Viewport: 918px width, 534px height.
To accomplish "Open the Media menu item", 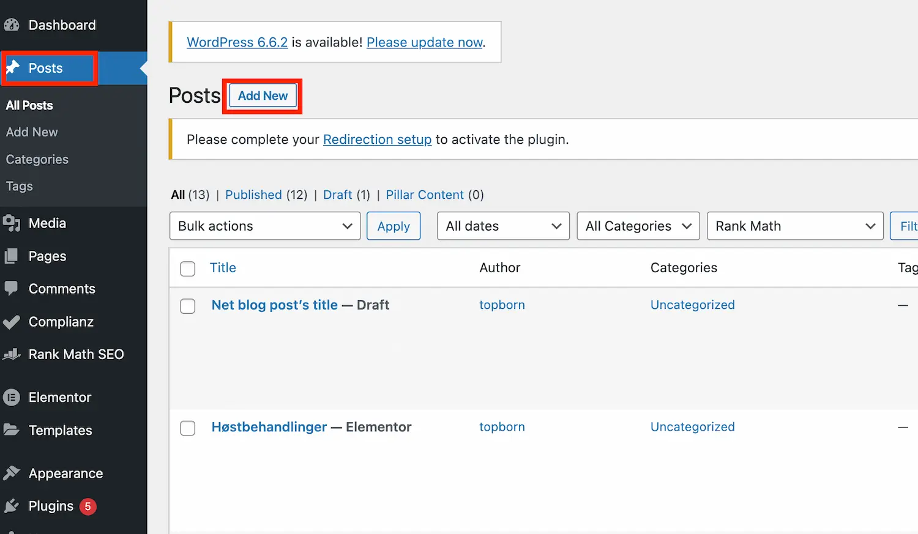I will (x=47, y=223).
